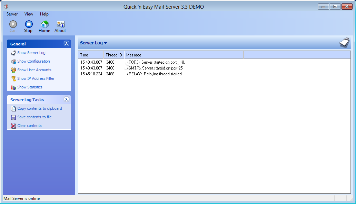The height and width of the screenshot is (204, 356).
Task: Open Show Configuration link
Action: (33, 61)
